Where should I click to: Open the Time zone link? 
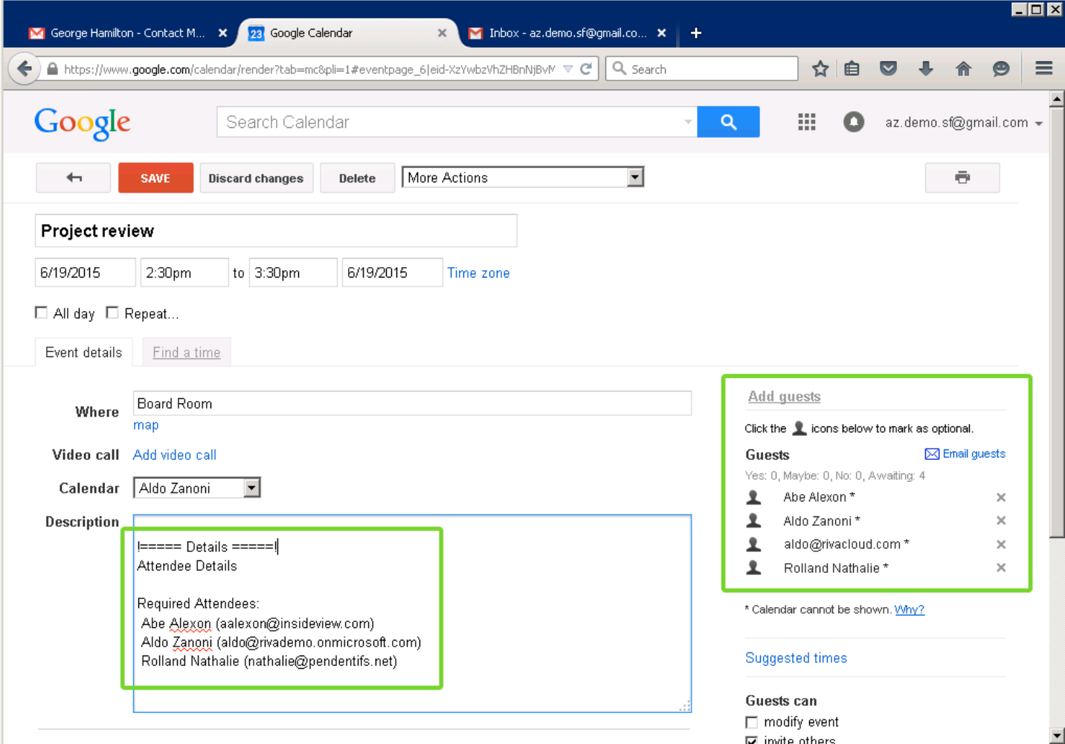pyautogui.click(x=478, y=273)
